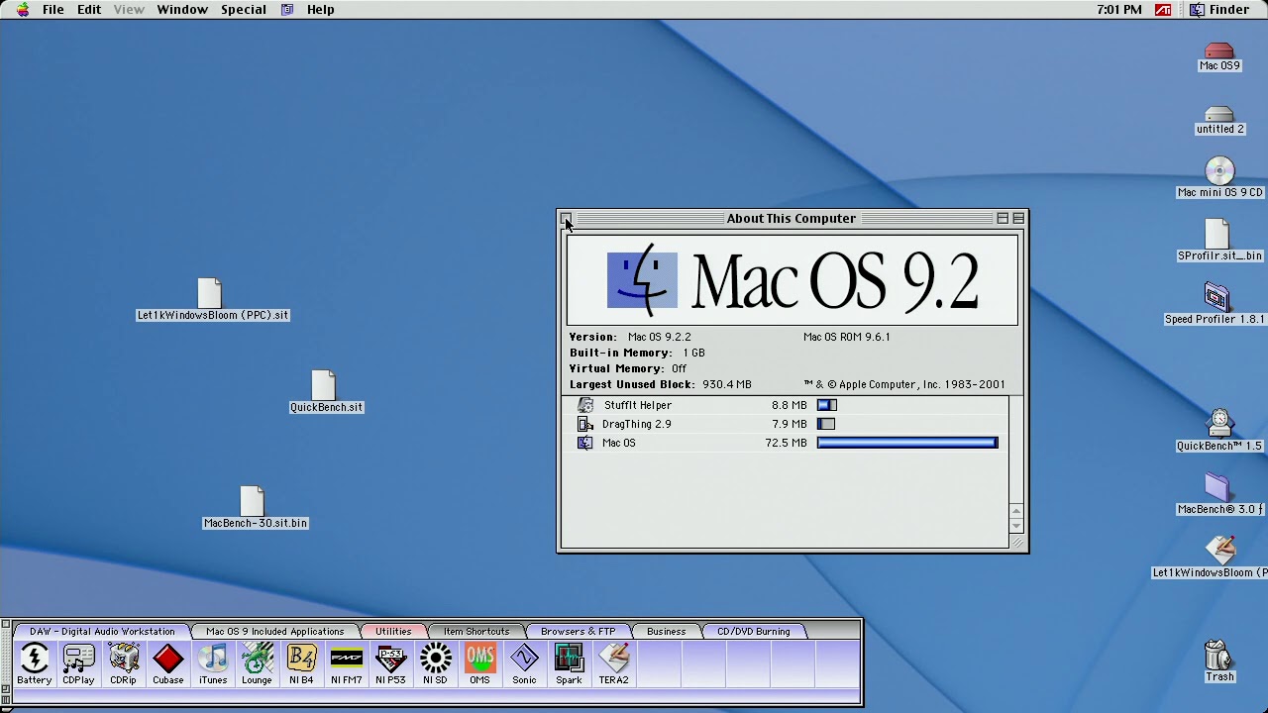Select the Mac mini OS 9 CD icon
The width and height of the screenshot is (1268, 713).
[x=1219, y=178]
